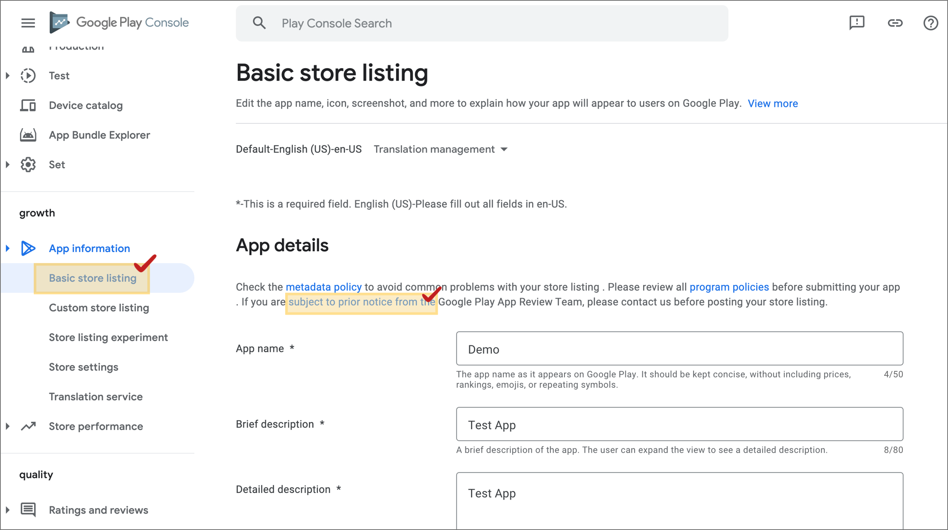The width and height of the screenshot is (948, 530).
Task: Expand Ratings and reviews section
Action: [x=8, y=510]
